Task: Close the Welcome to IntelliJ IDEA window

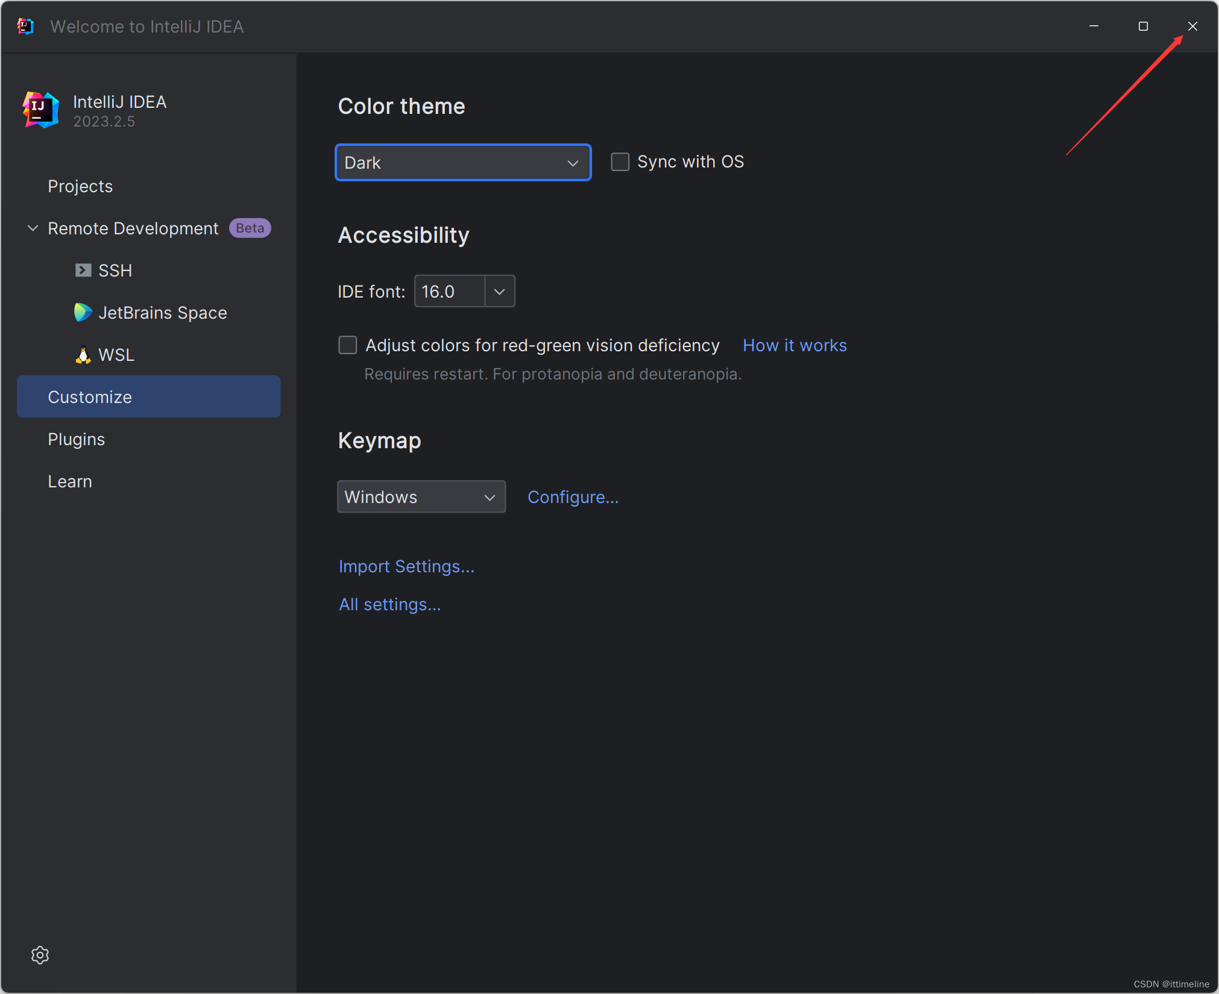Action: point(1192,27)
